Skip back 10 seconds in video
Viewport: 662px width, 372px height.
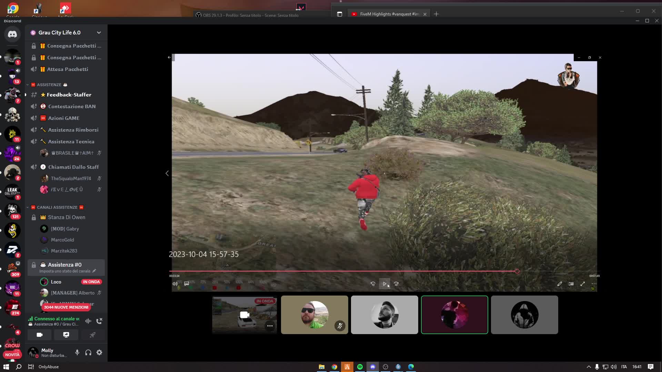(373, 284)
